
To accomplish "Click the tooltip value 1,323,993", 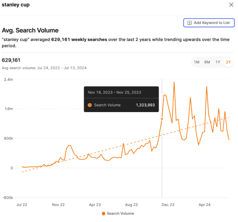I will [145, 105].
